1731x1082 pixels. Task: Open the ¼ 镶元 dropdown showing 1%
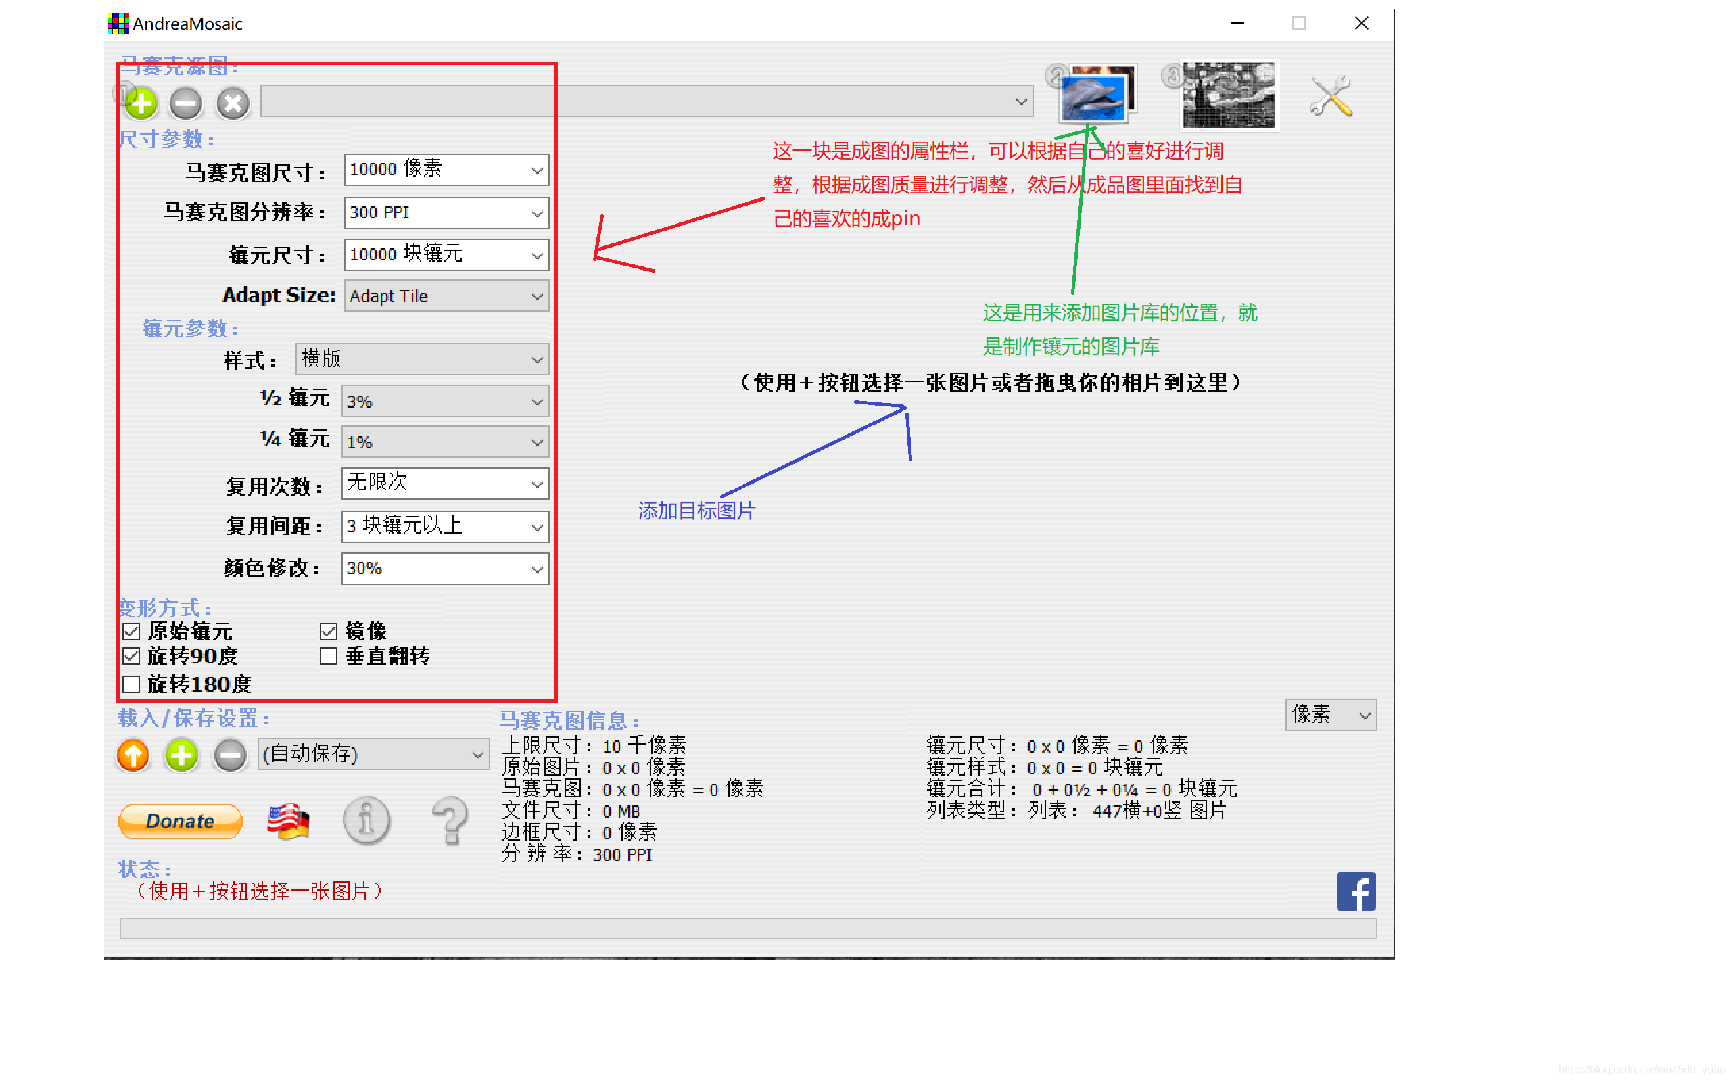(445, 442)
